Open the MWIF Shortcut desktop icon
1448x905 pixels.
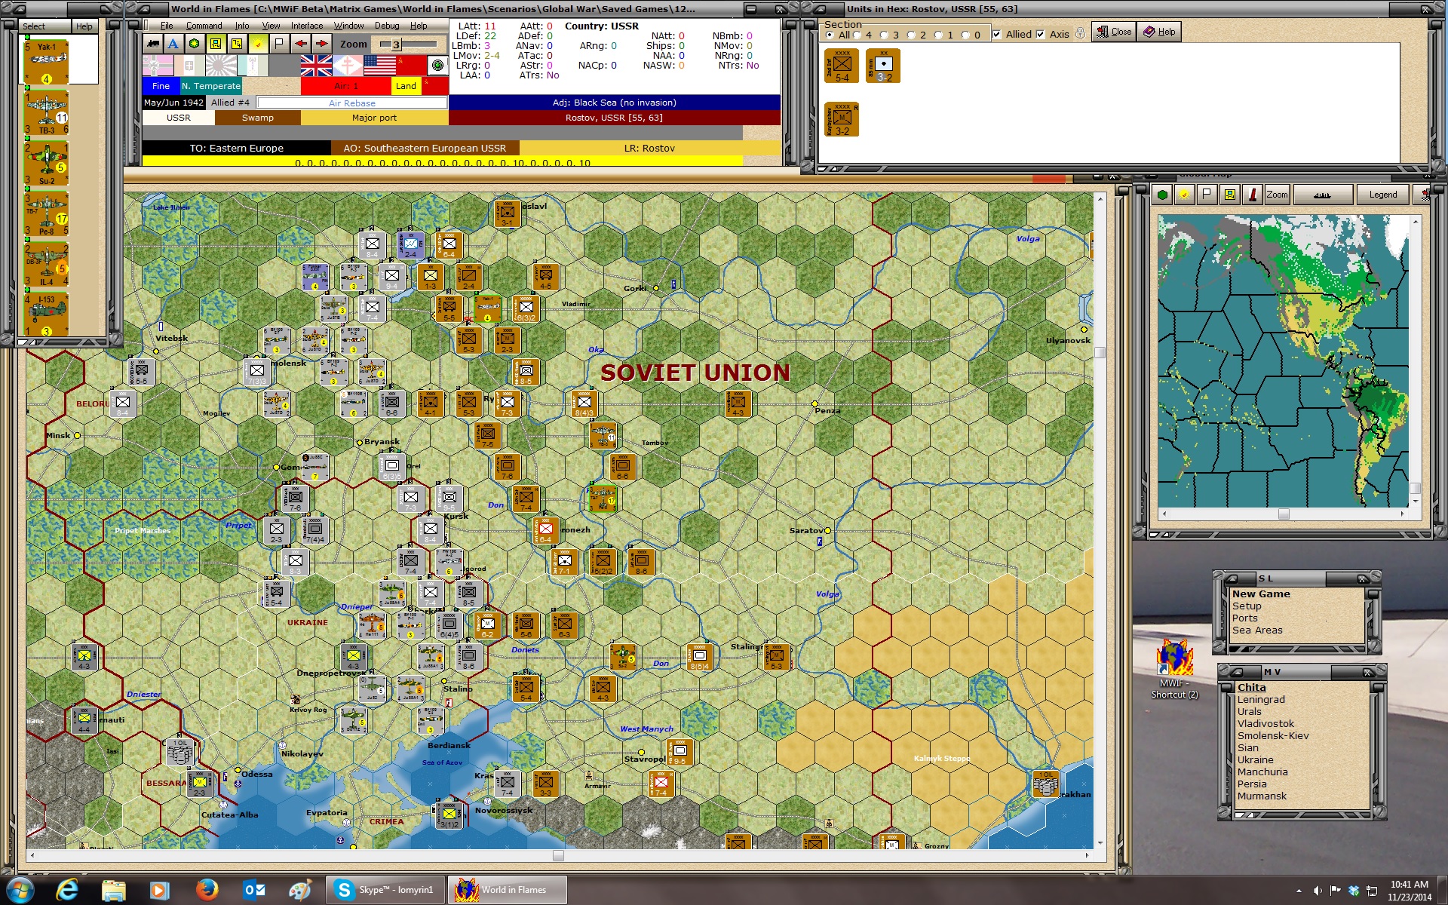click(1174, 669)
